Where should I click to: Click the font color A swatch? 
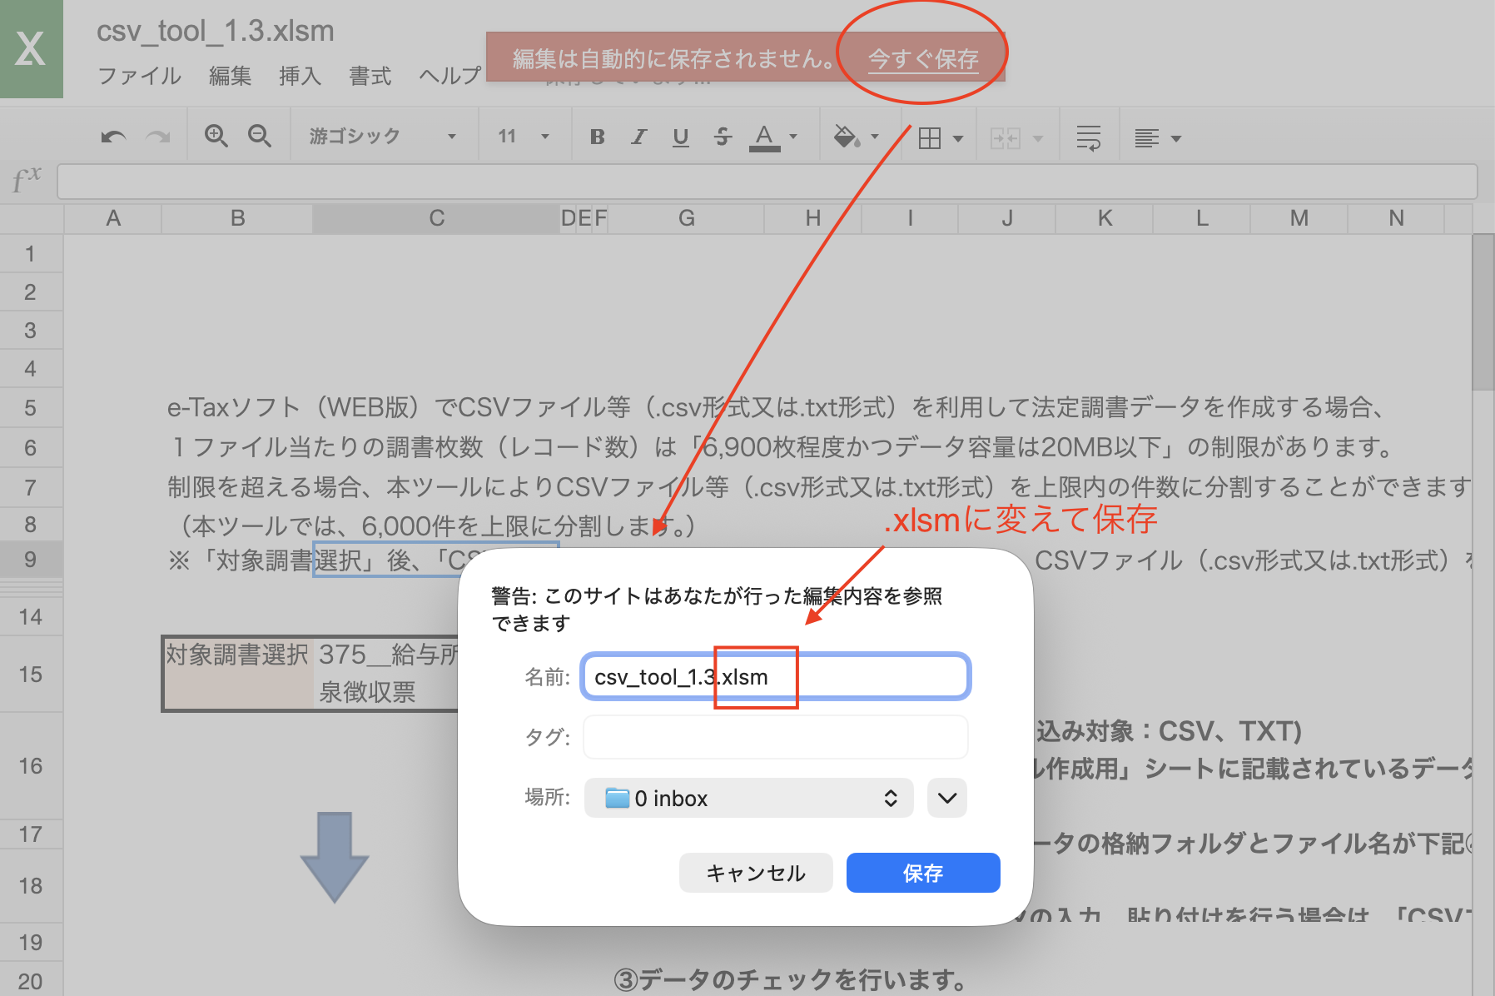(764, 137)
